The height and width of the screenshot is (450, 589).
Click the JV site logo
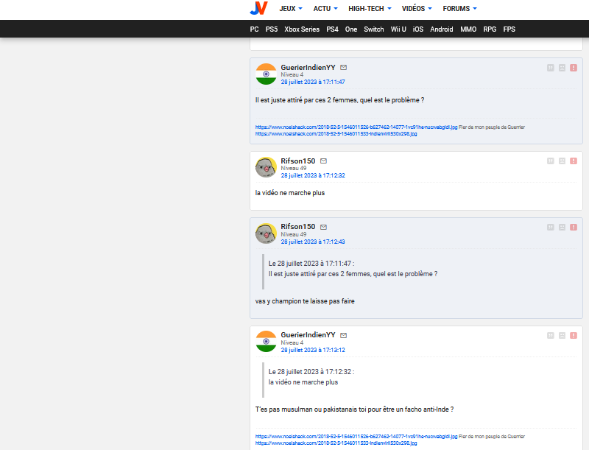[x=258, y=8]
